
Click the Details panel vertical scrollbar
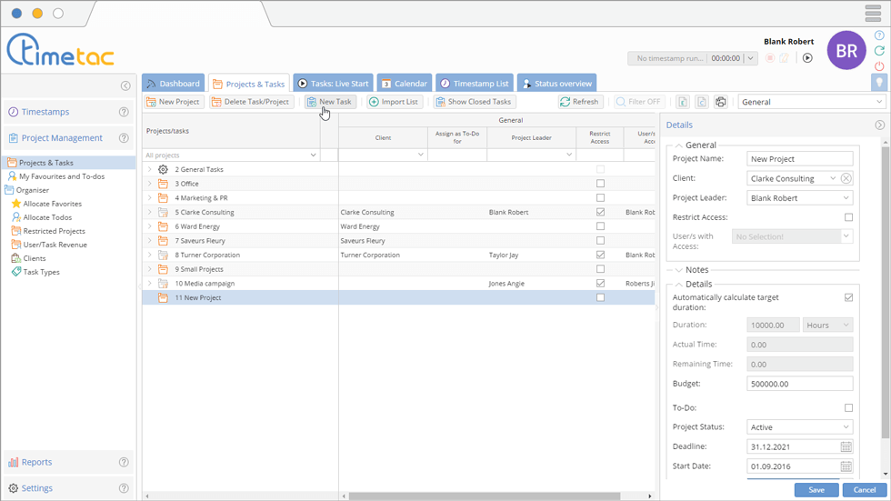(x=886, y=293)
